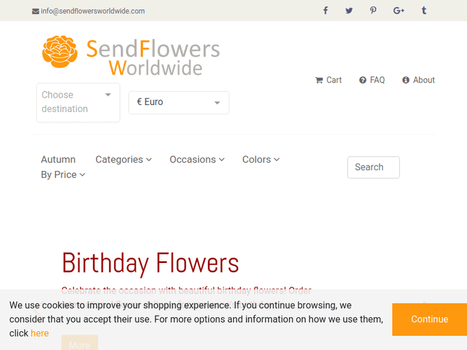Click the SendFlowers Worldwide logo text
Viewport: 467px width, 350px height.
[x=153, y=57]
